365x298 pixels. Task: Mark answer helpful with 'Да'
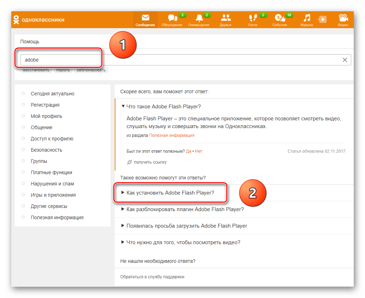[x=188, y=151]
